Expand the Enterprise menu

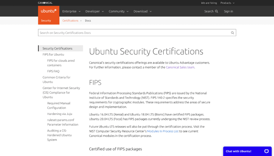click(72, 11)
